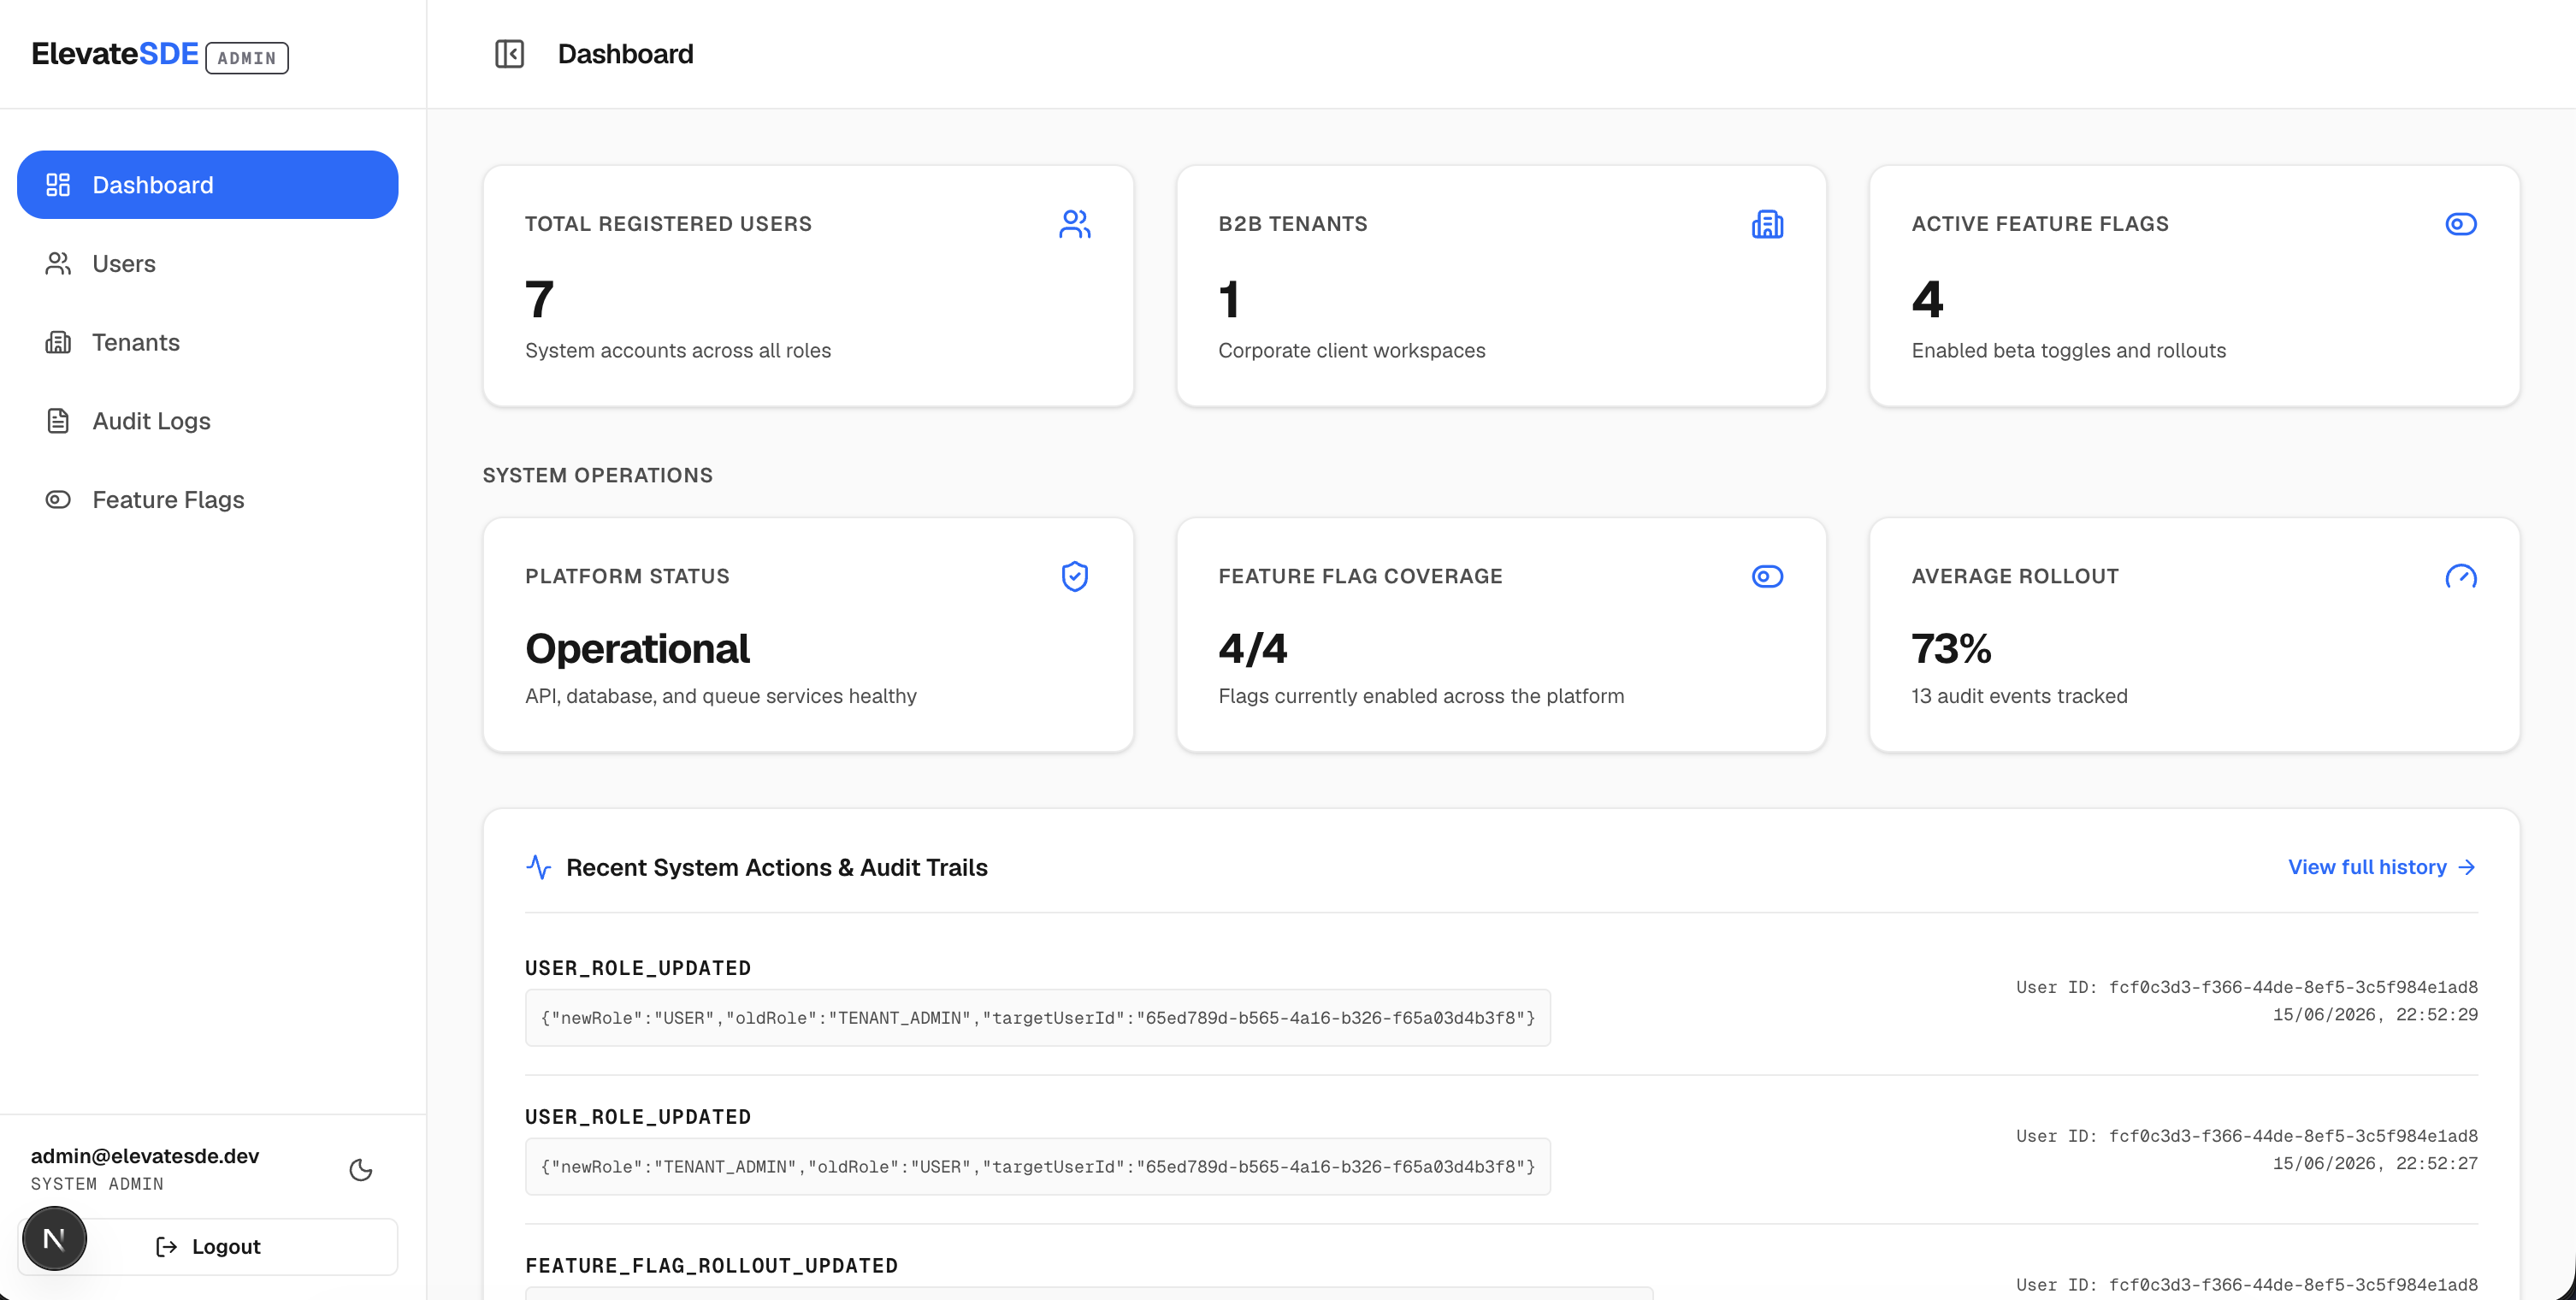Viewport: 2576px width, 1300px height.
Task: Click Recent System Actions & Audit Trails heading
Action: 777,867
